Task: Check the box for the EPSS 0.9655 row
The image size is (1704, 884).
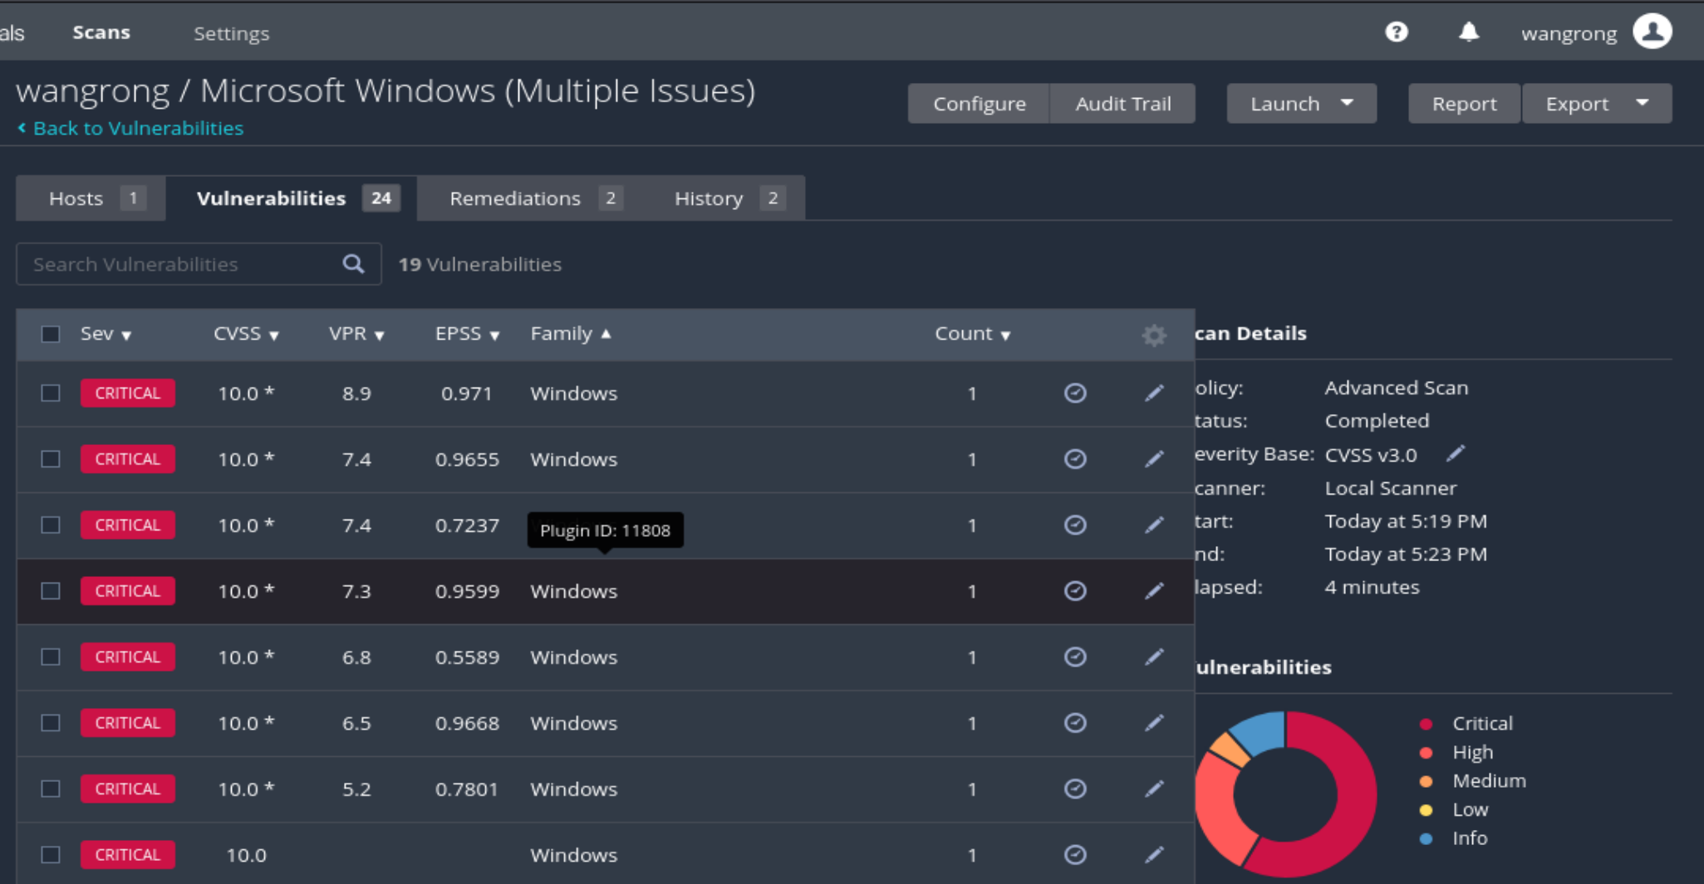Action: coord(51,459)
